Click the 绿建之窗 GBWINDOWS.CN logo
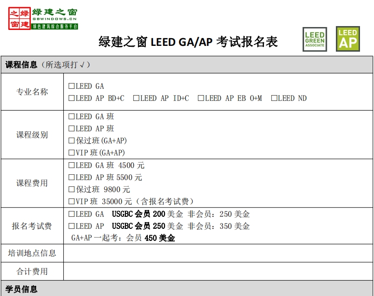The image size is (374, 296). (43, 18)
